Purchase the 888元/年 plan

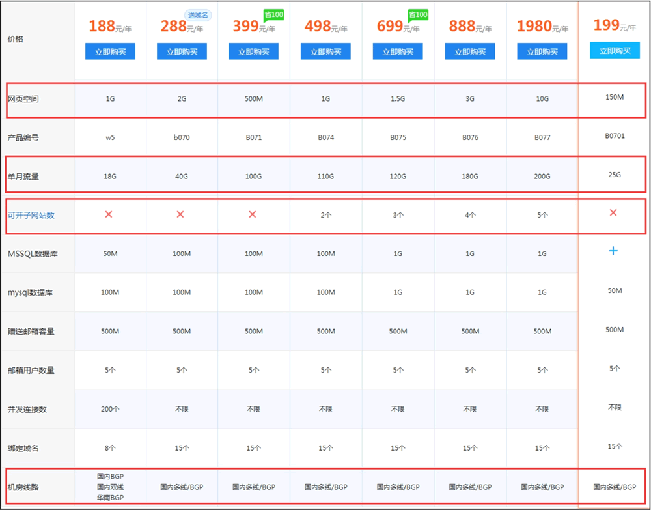click(470, 51)
